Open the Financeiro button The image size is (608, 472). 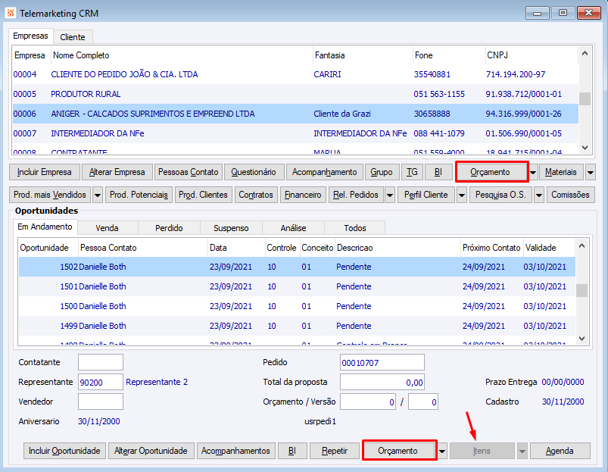[302, 195]
